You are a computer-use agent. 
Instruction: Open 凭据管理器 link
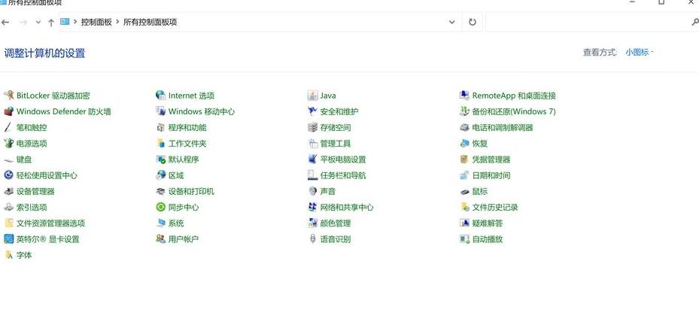point(491,159)
